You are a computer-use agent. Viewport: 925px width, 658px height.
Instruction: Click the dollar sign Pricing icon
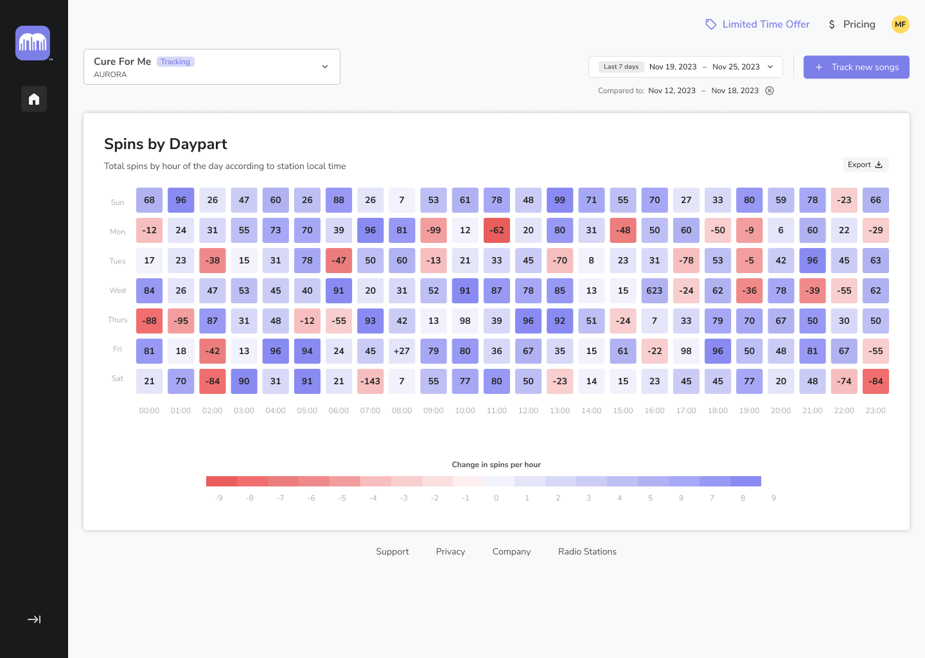click(x=832, y=24)
